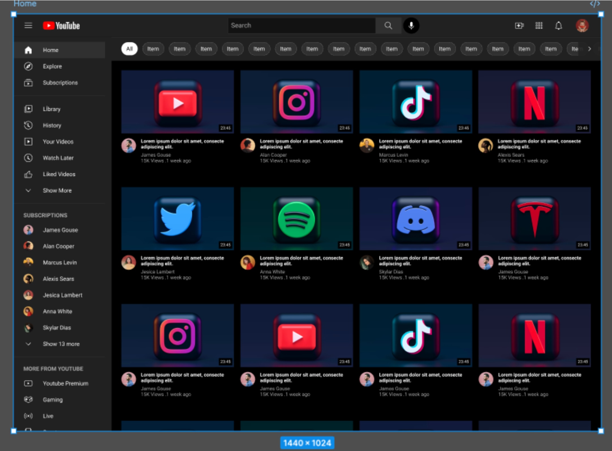
Task: Expand the Show More sidebar section
Action: pos(57,190)
